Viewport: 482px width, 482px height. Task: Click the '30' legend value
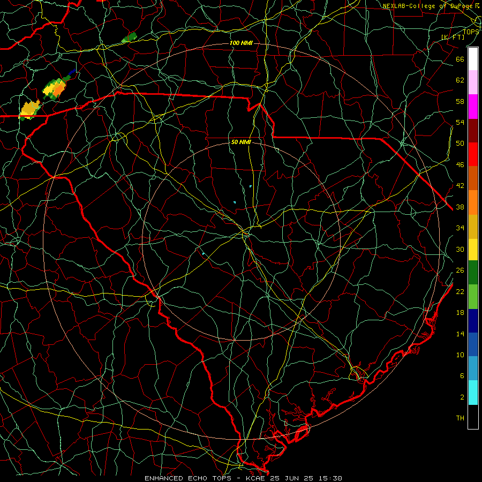tap(460, 249)
